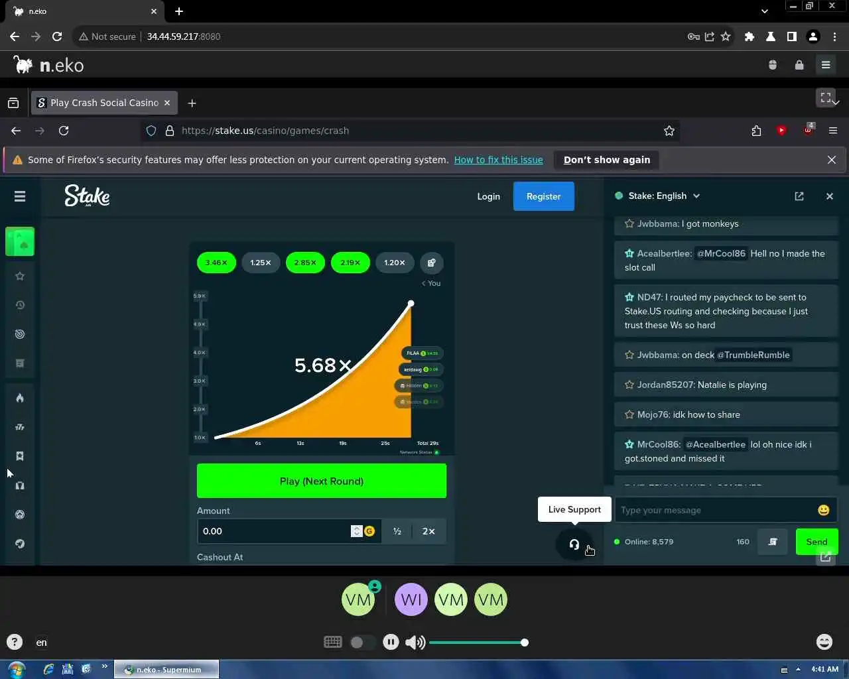Click @TrumbleRumble mention in chat
The height and width of the screenshot is (679, 849).
pos(753,355)
